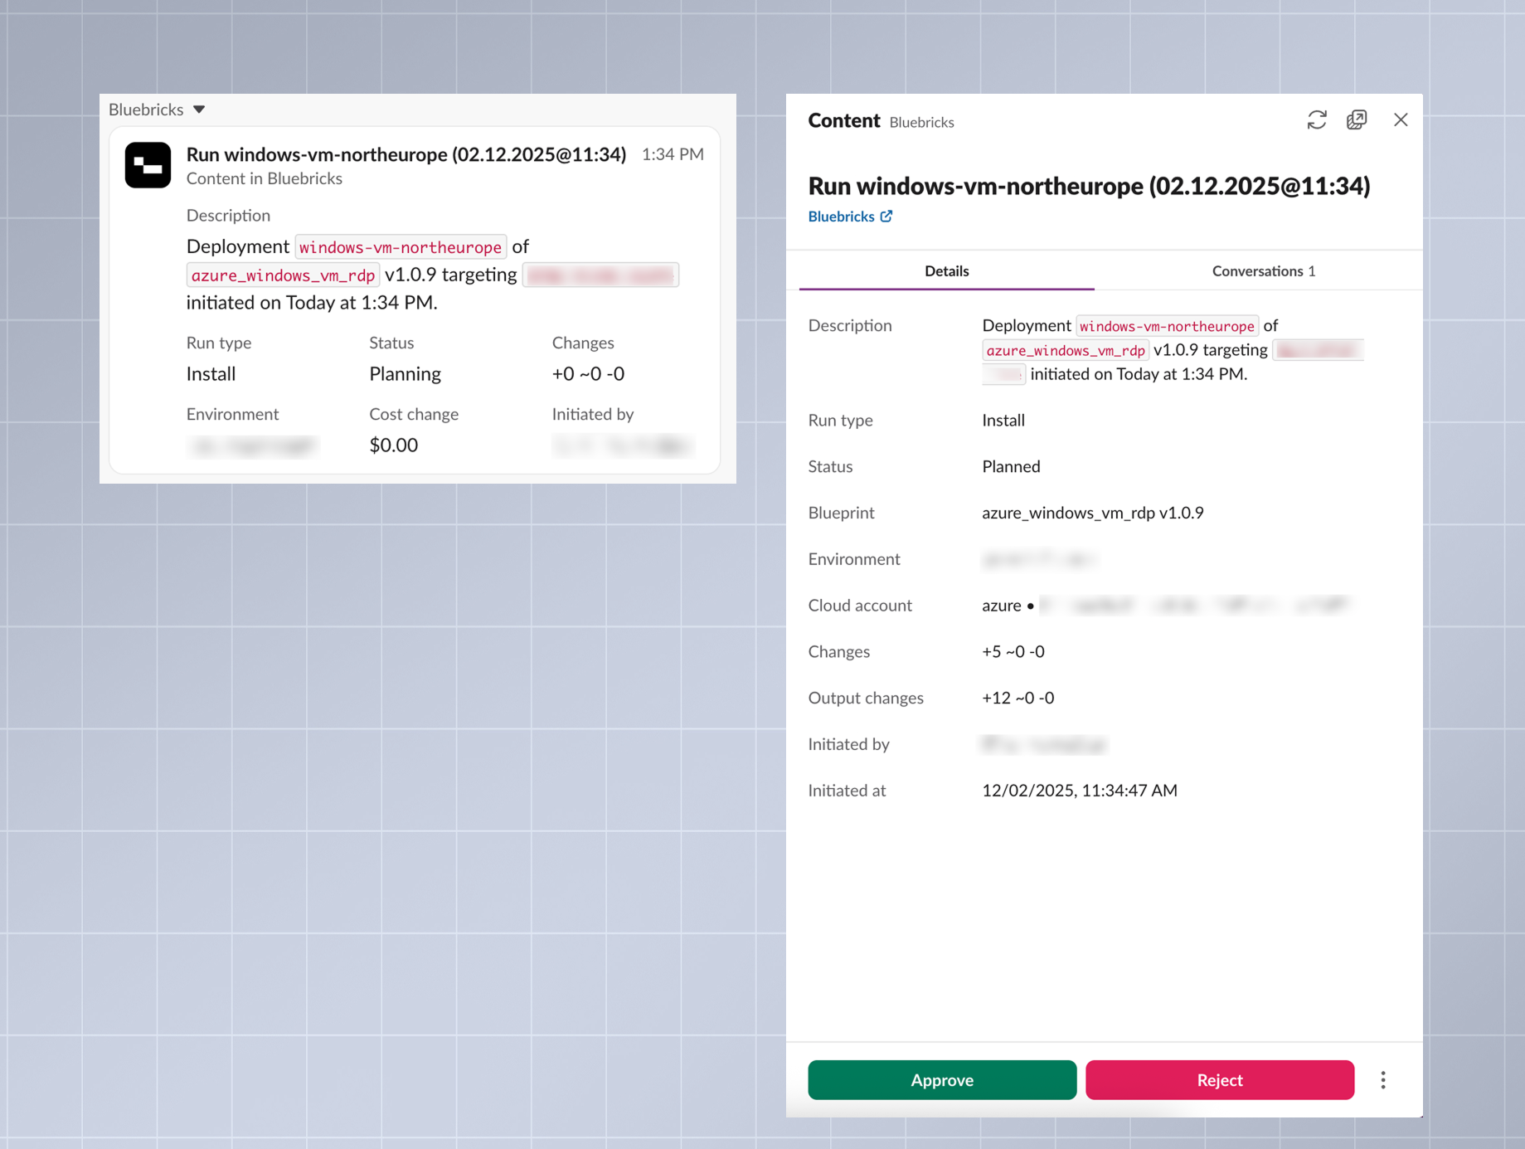The image size is (1525, 1149).
Task: Open the three-dot more options menu
Action: point(1383,1080)
